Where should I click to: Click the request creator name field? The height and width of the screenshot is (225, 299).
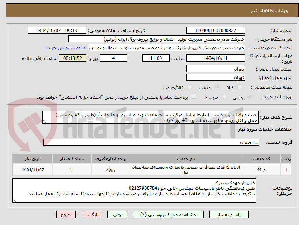[x=166, y=48]
